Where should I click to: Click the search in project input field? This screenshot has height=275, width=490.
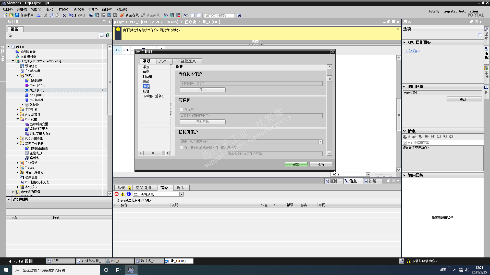pyautogui.click(x=219, y=16)
